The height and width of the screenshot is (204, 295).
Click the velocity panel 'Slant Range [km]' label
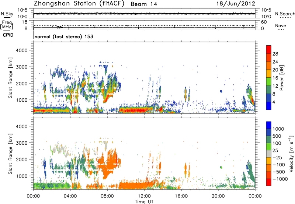tap(10, 154)
